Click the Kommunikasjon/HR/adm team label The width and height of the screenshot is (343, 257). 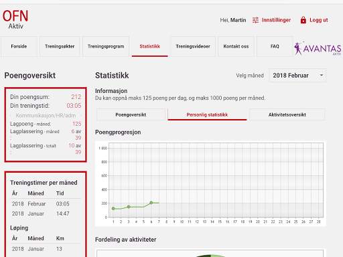pos(46,116)
